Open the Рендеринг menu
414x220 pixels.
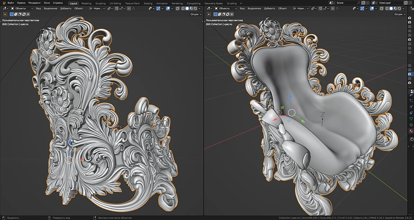35,3
